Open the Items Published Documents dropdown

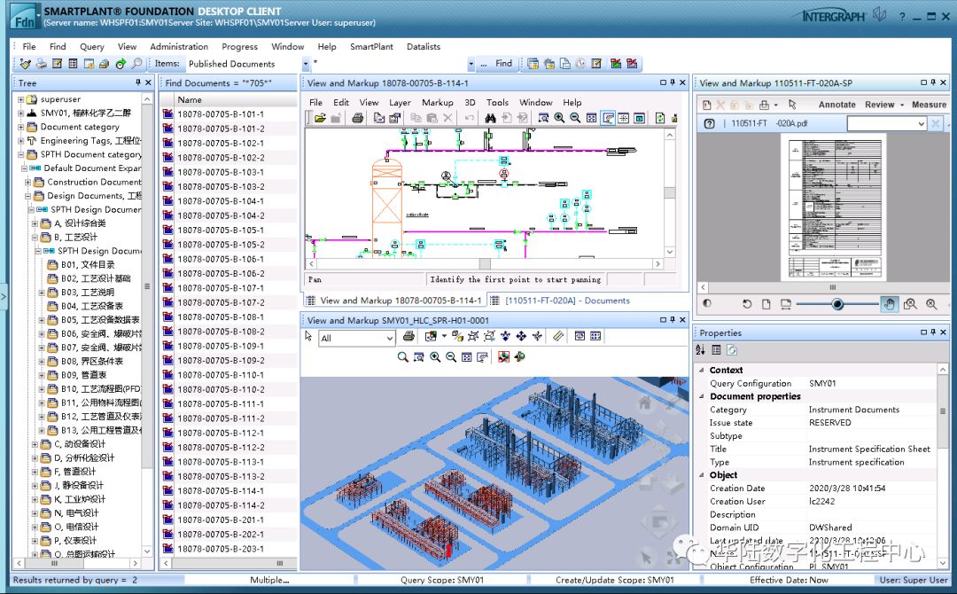click(x=306, y=64)
